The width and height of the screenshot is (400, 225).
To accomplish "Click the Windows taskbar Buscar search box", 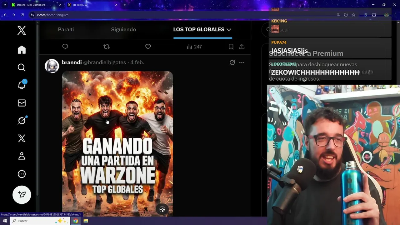I will (41, 221).
